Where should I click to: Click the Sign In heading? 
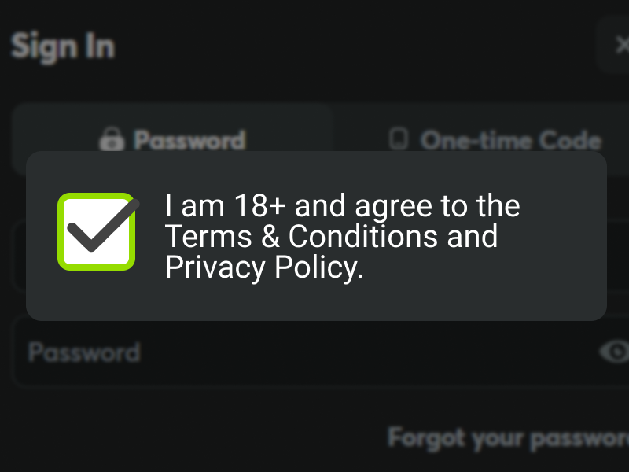63,46
